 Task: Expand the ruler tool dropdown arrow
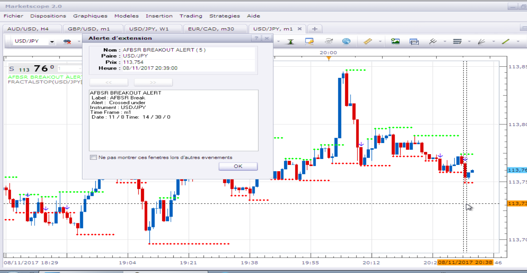coord(380,41)
